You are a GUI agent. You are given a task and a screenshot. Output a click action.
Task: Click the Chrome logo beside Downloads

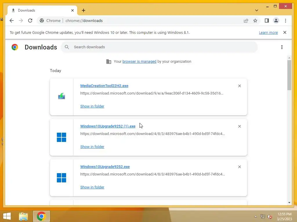click(15, 47)
